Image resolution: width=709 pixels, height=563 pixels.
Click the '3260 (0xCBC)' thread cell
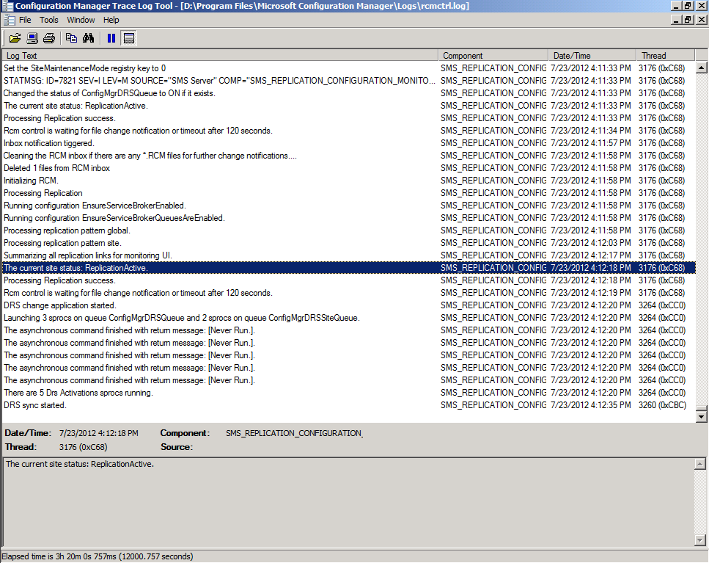click(662, 405)
